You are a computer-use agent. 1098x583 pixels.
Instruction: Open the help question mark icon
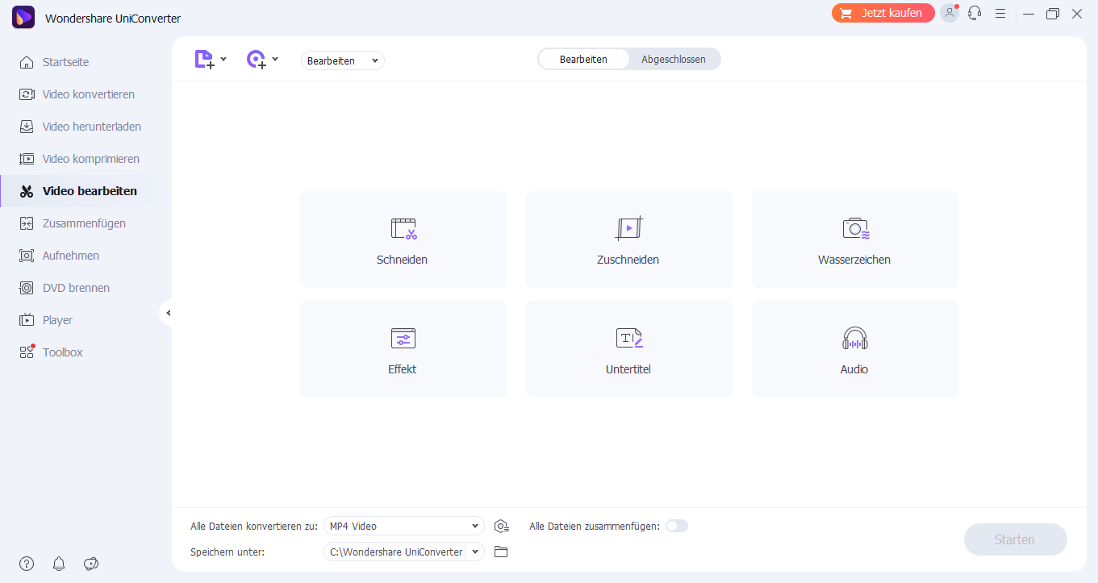point(27,564)
